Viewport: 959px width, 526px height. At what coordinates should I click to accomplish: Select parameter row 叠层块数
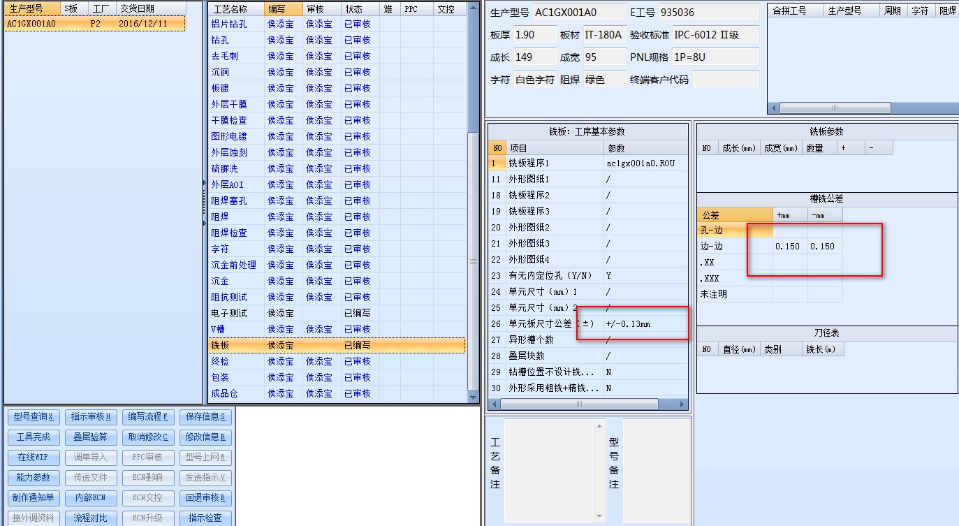click(x=588, y=356)
